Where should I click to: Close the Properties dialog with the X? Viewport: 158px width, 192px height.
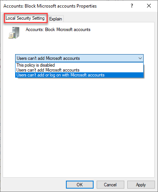149,6
